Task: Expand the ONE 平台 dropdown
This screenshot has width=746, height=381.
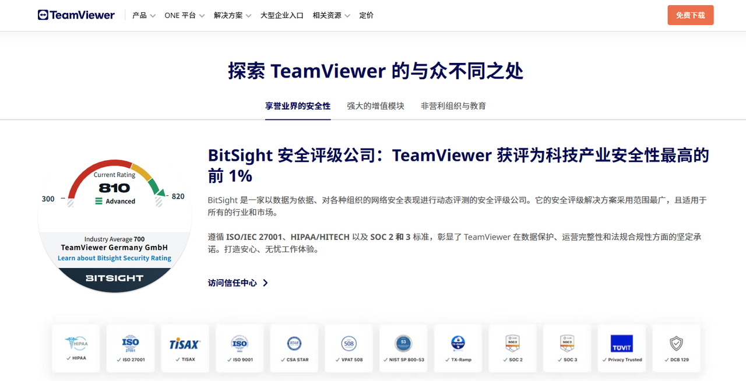Action: 185,16
